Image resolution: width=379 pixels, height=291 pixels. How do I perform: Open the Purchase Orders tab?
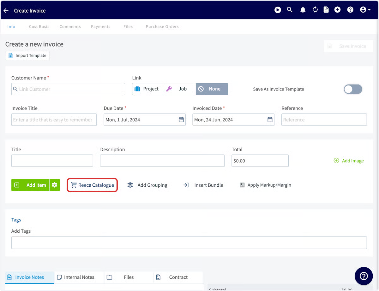click(x=162, y=27)
